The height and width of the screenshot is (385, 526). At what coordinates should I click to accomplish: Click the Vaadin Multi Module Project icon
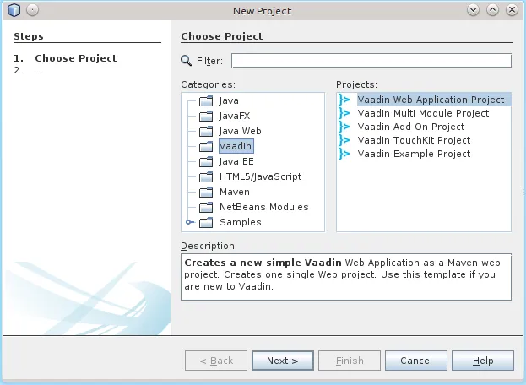pyautogui.click(x=344, y=113)
